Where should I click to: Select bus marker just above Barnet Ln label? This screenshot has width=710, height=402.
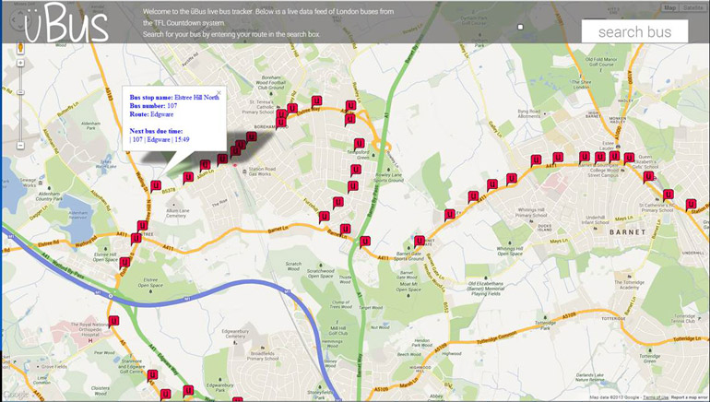(x=346, y=230)
